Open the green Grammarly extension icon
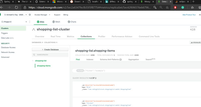The image size is (201, 107). coord(183,7)
